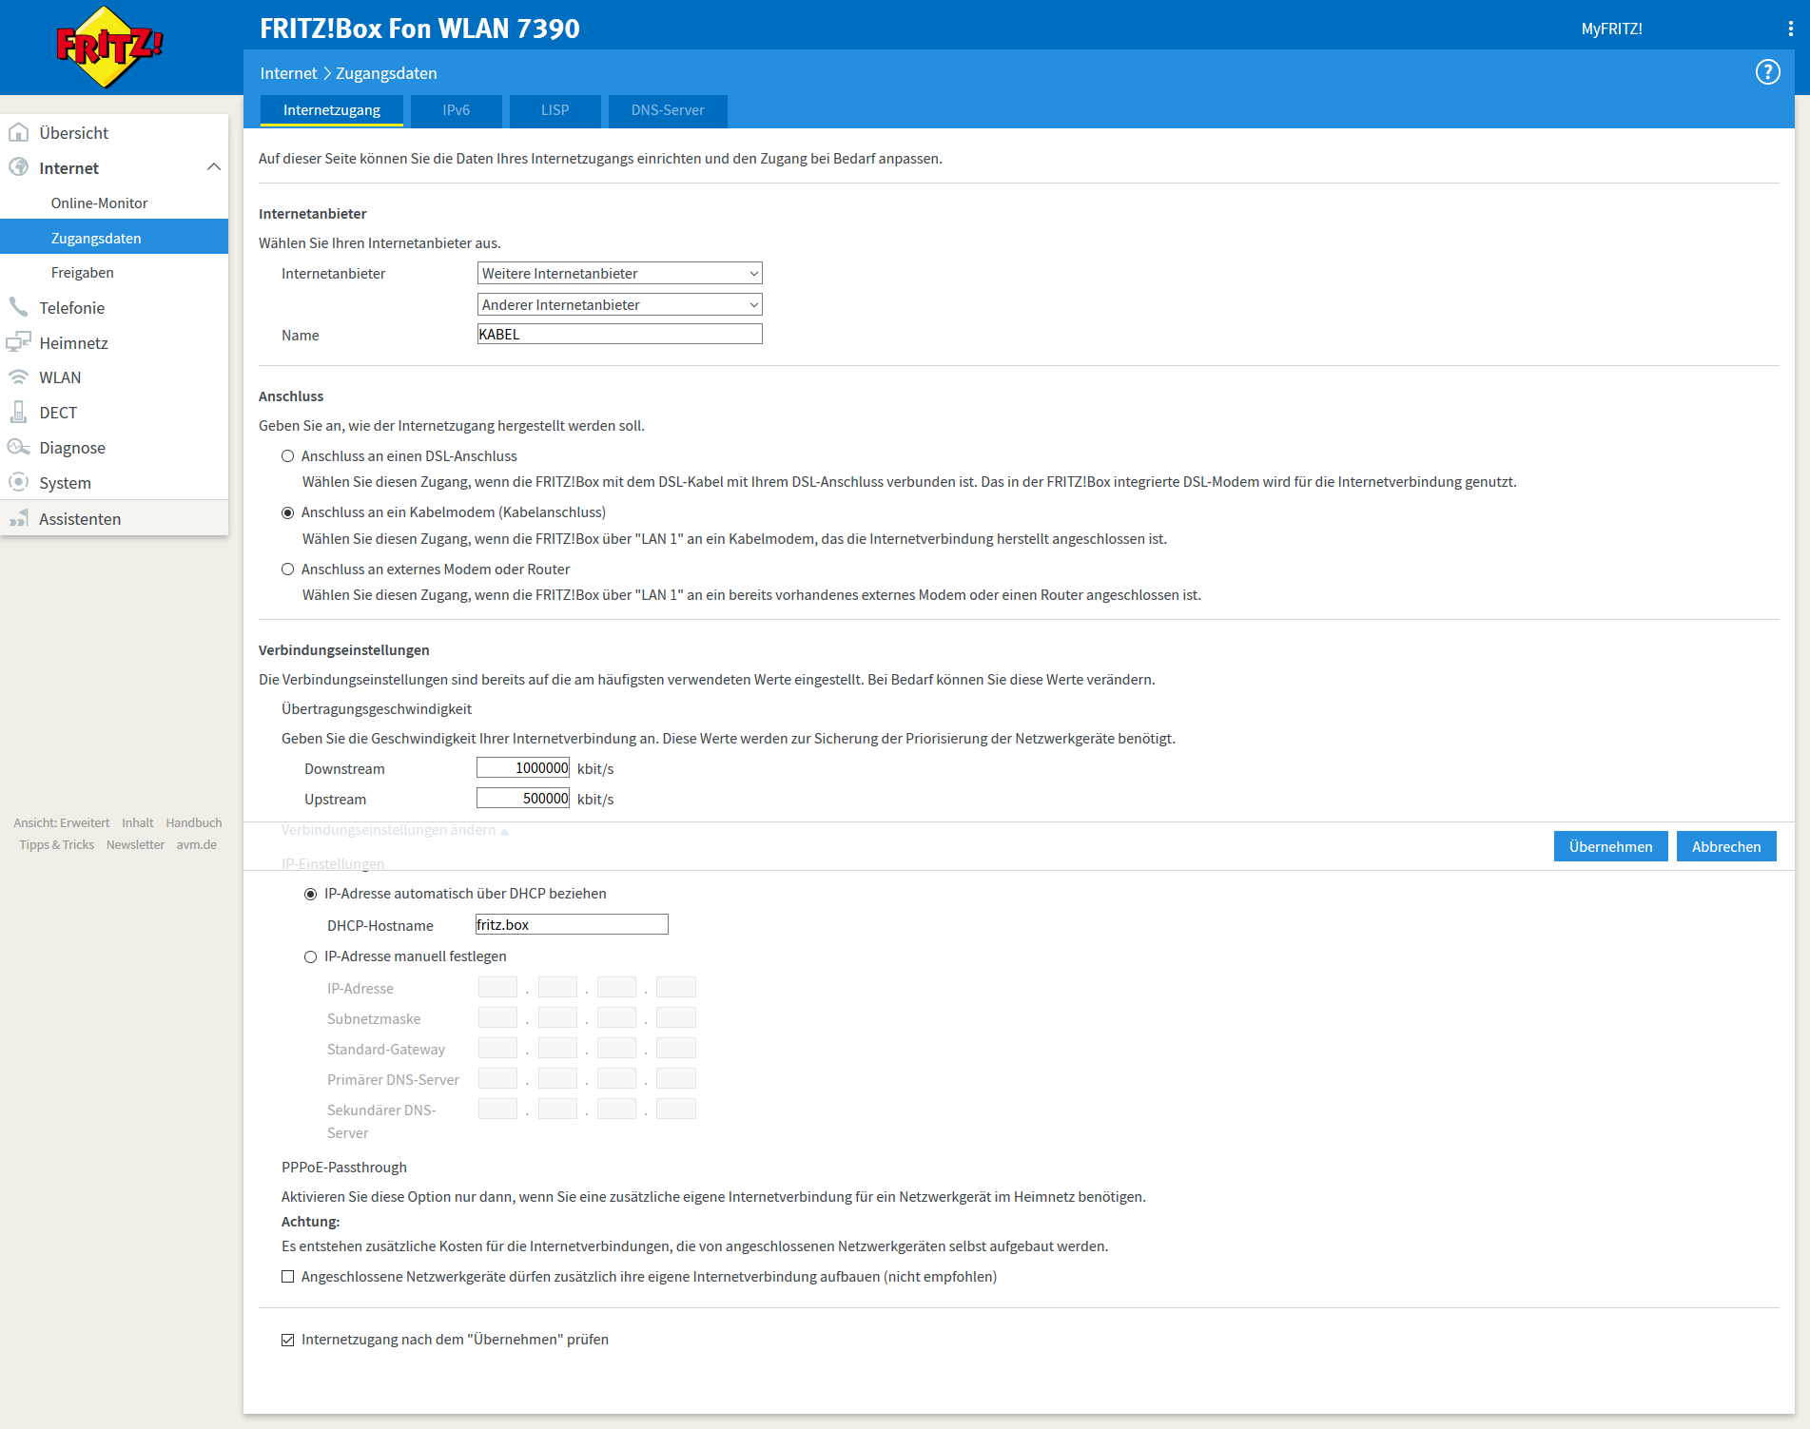Open the Weitere Internetanbieter dropdown
Image resolution: width=1810 pixels, height=1429 pixels.
[619, 274]
